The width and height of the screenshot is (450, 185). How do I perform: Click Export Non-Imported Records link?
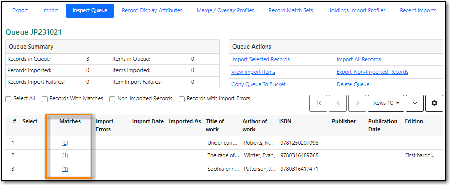(x=372, y=72)
